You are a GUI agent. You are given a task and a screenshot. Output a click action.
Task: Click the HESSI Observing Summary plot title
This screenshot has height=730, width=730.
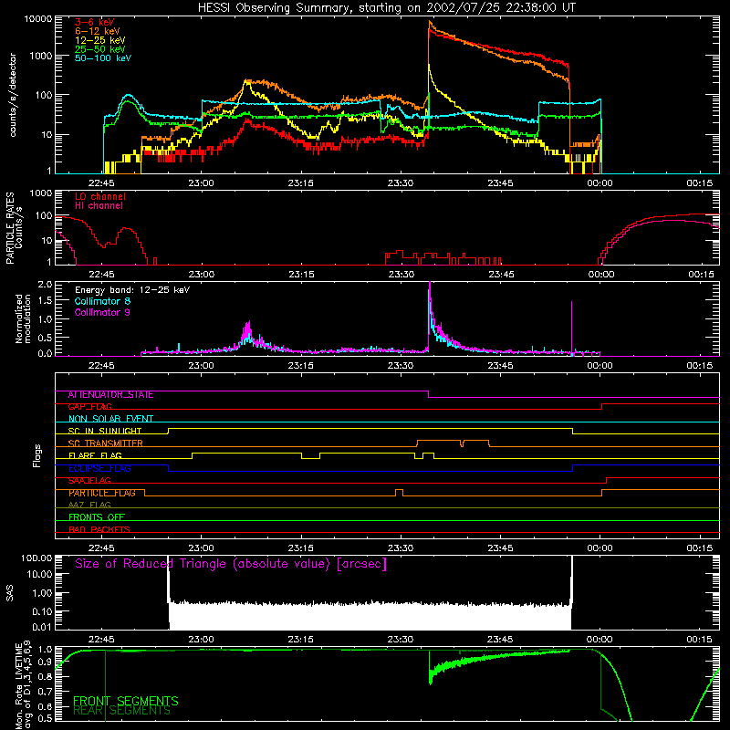[x=386, y=7]
